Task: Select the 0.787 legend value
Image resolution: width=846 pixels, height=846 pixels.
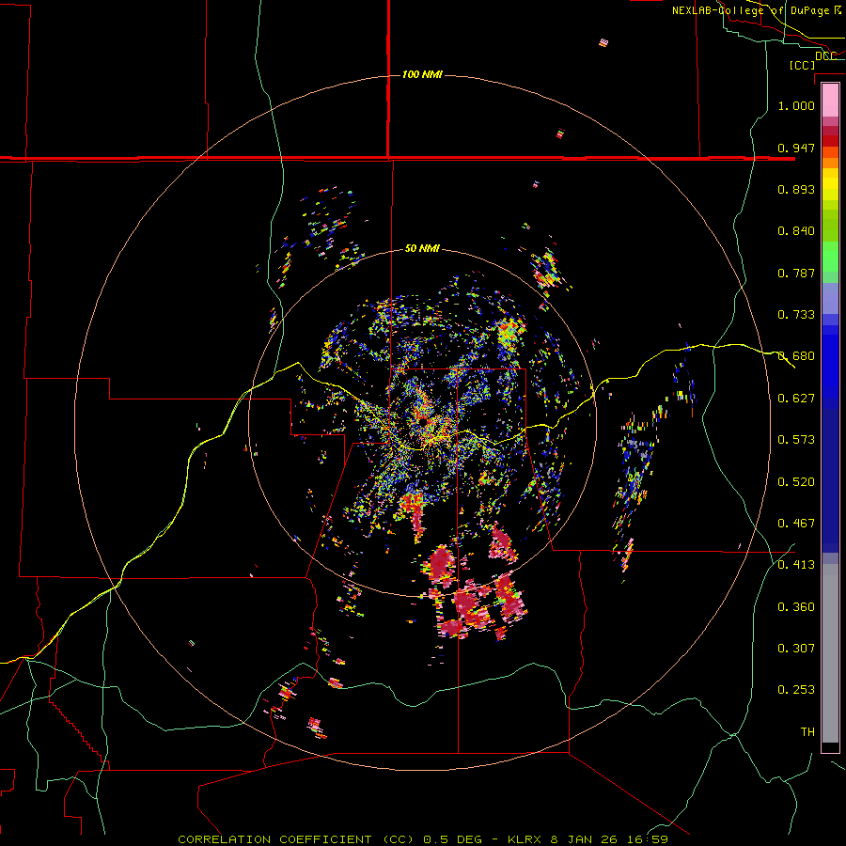Action: (x=796, y=273)
